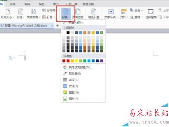169x127 pixels.
Task: Switch to the 特色功能 ribbon tab
Action: point(88,4)
